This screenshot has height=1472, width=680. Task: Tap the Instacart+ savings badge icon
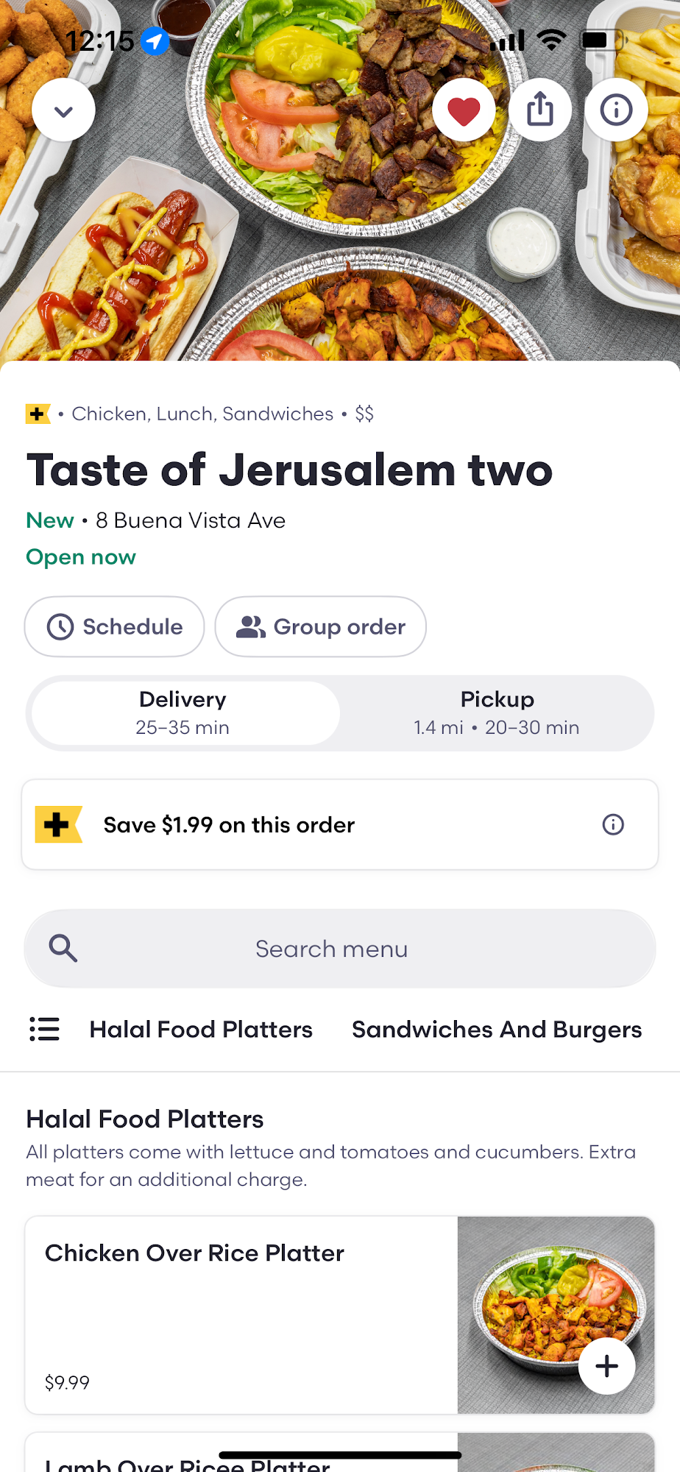coord(58,824)
